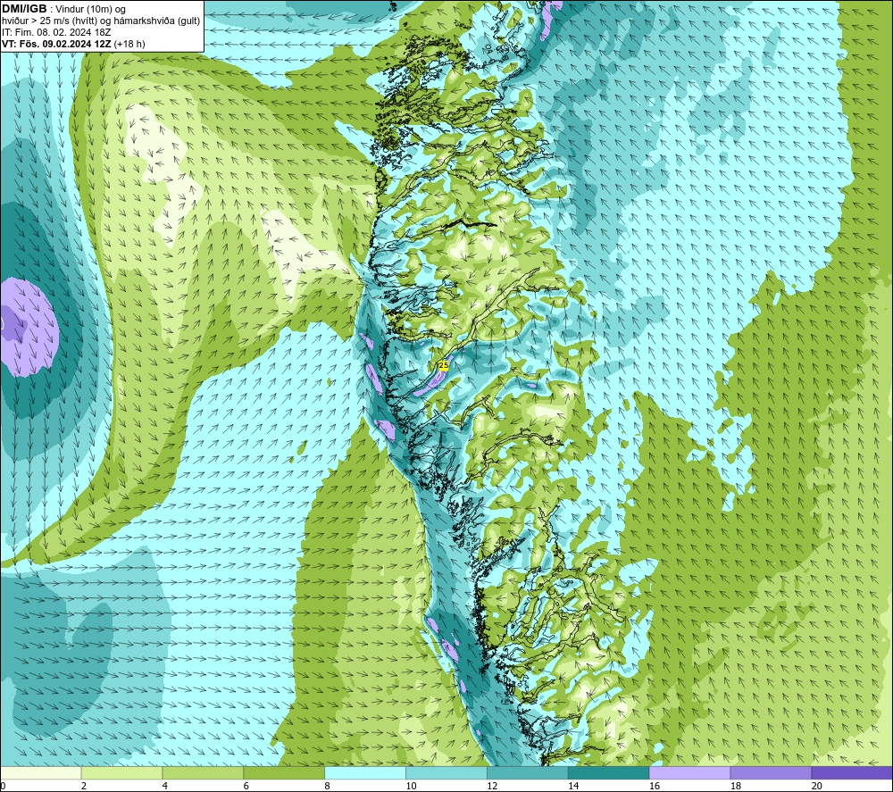The height and width of the screenshot is (792, 893).
Task: Select the 'IT: Fim. 08. 02. 2024 18Z' line
Action: tap(56, 32)
